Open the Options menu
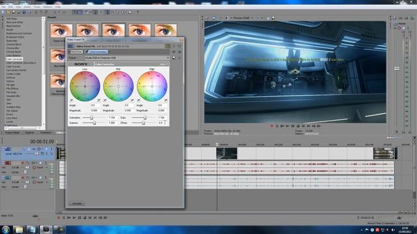 point(48,7)
